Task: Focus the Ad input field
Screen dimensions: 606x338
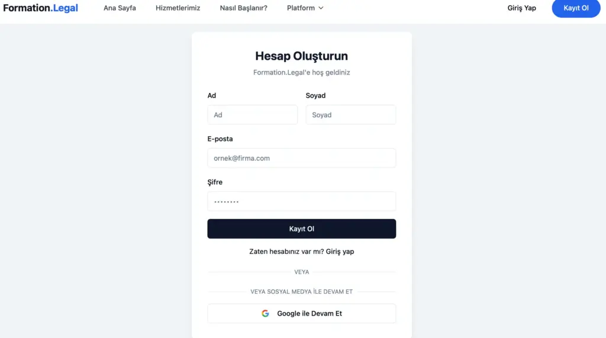Action: tap(252, 115)
